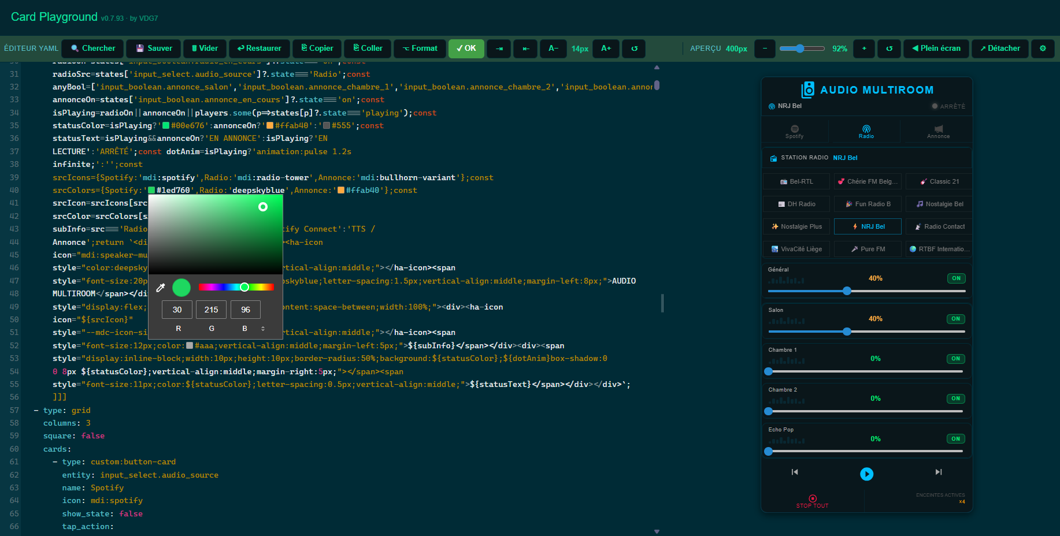Turn off the Salon ON toggle

click(x=956, y=319)
